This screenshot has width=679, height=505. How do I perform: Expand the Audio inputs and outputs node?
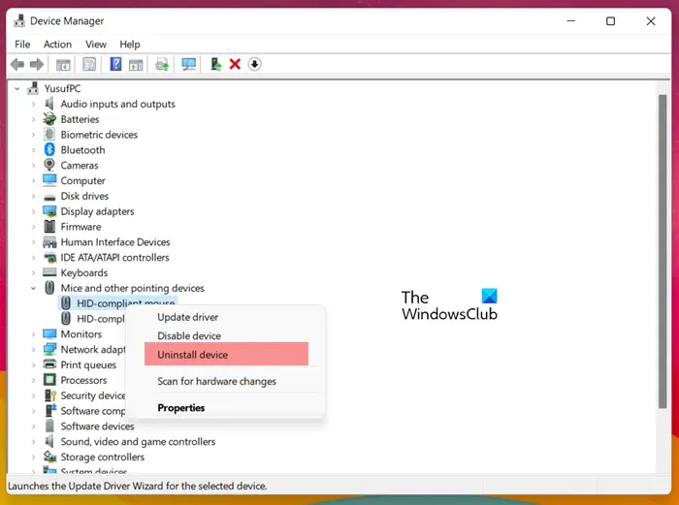pyautogui.click(x=33, y=104)
